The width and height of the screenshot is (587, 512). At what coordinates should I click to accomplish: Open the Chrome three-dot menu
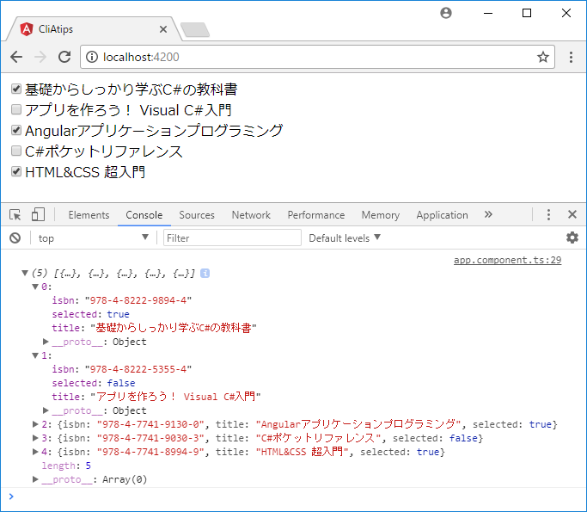(571, 57)
